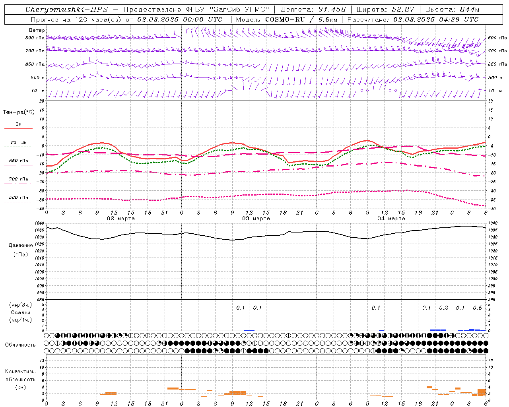Click the 2м temperature legend entry

tap(19, 124)
